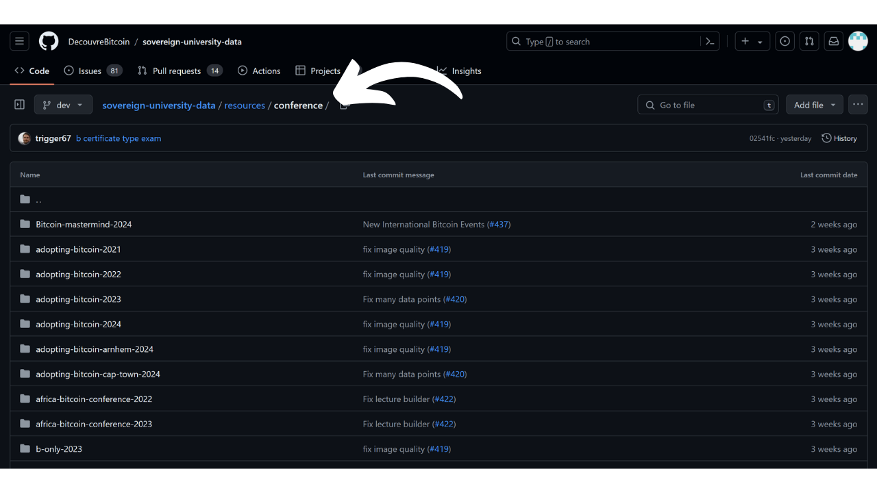This screenshot has height=493, width=877.
Task: Expand the create new plus dropdown
Action: [x=752, y=42]
